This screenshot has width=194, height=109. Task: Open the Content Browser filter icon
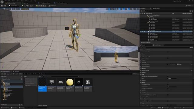39,77
